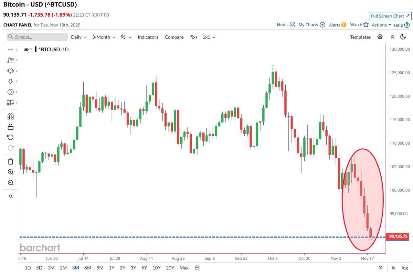Open the candlestick chart type dropdown
Screen dimensions: 413x274
(x=126, y=37)
